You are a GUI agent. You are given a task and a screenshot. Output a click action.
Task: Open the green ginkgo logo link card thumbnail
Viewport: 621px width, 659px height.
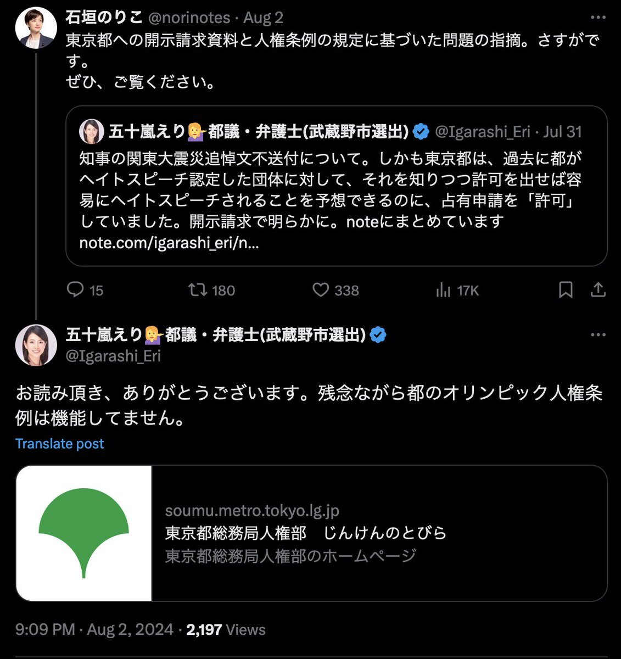point(84,533)
